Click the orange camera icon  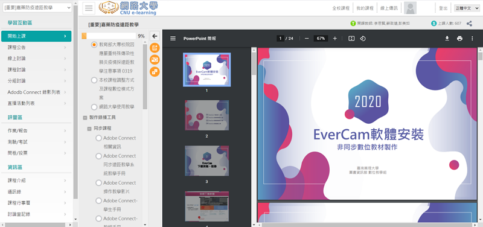(155, 60)
